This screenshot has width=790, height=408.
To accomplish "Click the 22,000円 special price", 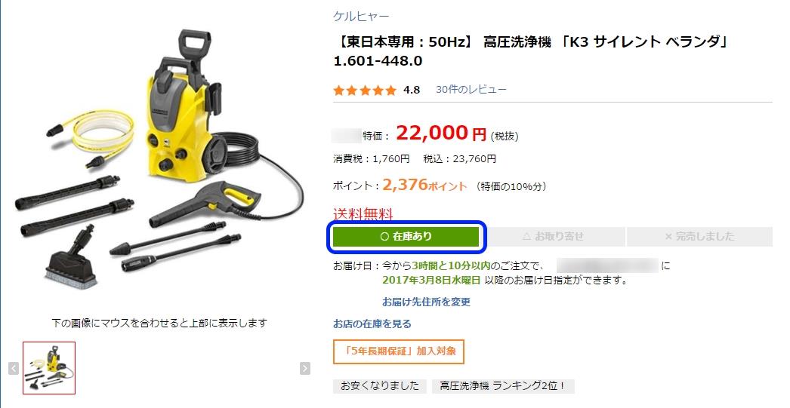I will point(441,133).
